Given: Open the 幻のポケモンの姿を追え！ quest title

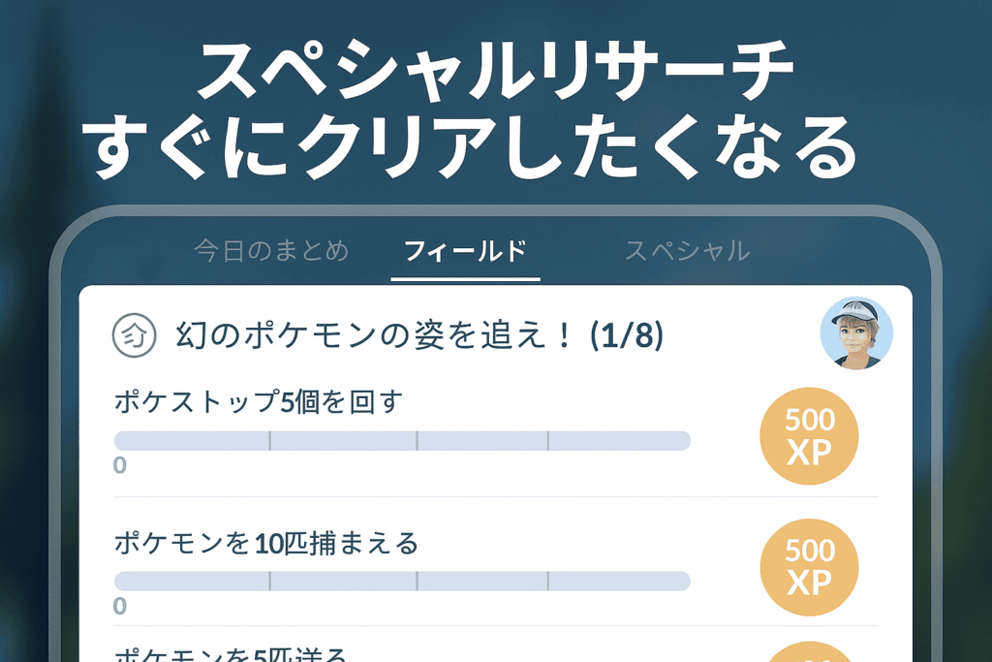Looking at the screenshot, I should [x=376, y=335].
